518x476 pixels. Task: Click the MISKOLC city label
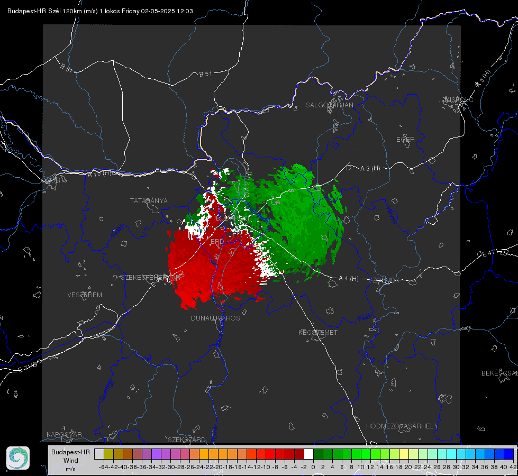click(459, 99)
